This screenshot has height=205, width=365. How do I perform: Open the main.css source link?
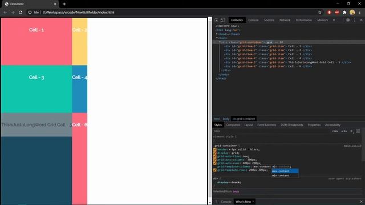[352, 146]
